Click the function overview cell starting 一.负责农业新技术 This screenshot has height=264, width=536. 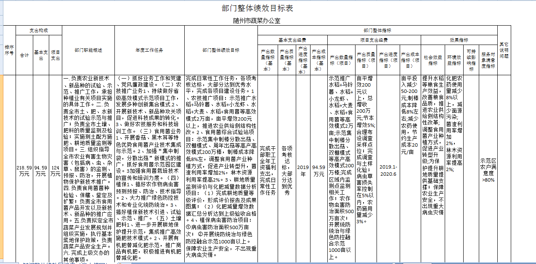point(88,168)
